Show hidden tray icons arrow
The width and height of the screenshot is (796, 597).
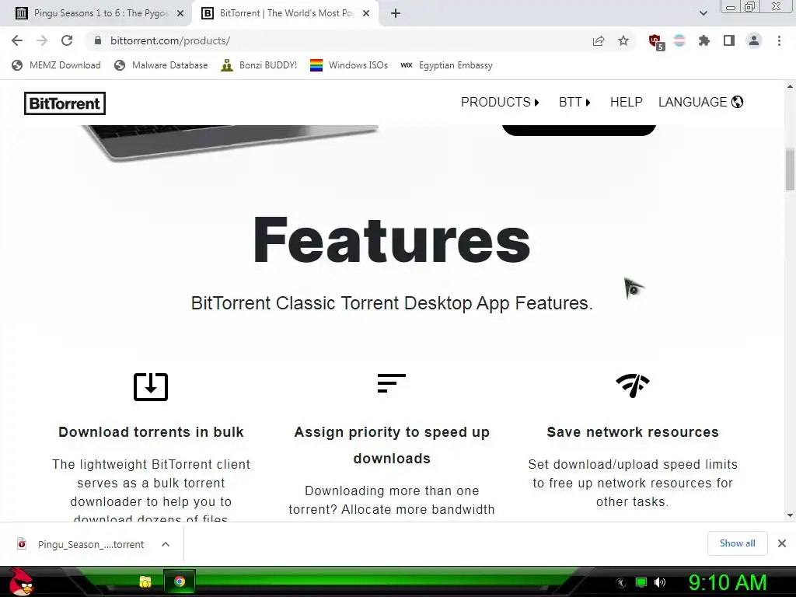point(620,582)
